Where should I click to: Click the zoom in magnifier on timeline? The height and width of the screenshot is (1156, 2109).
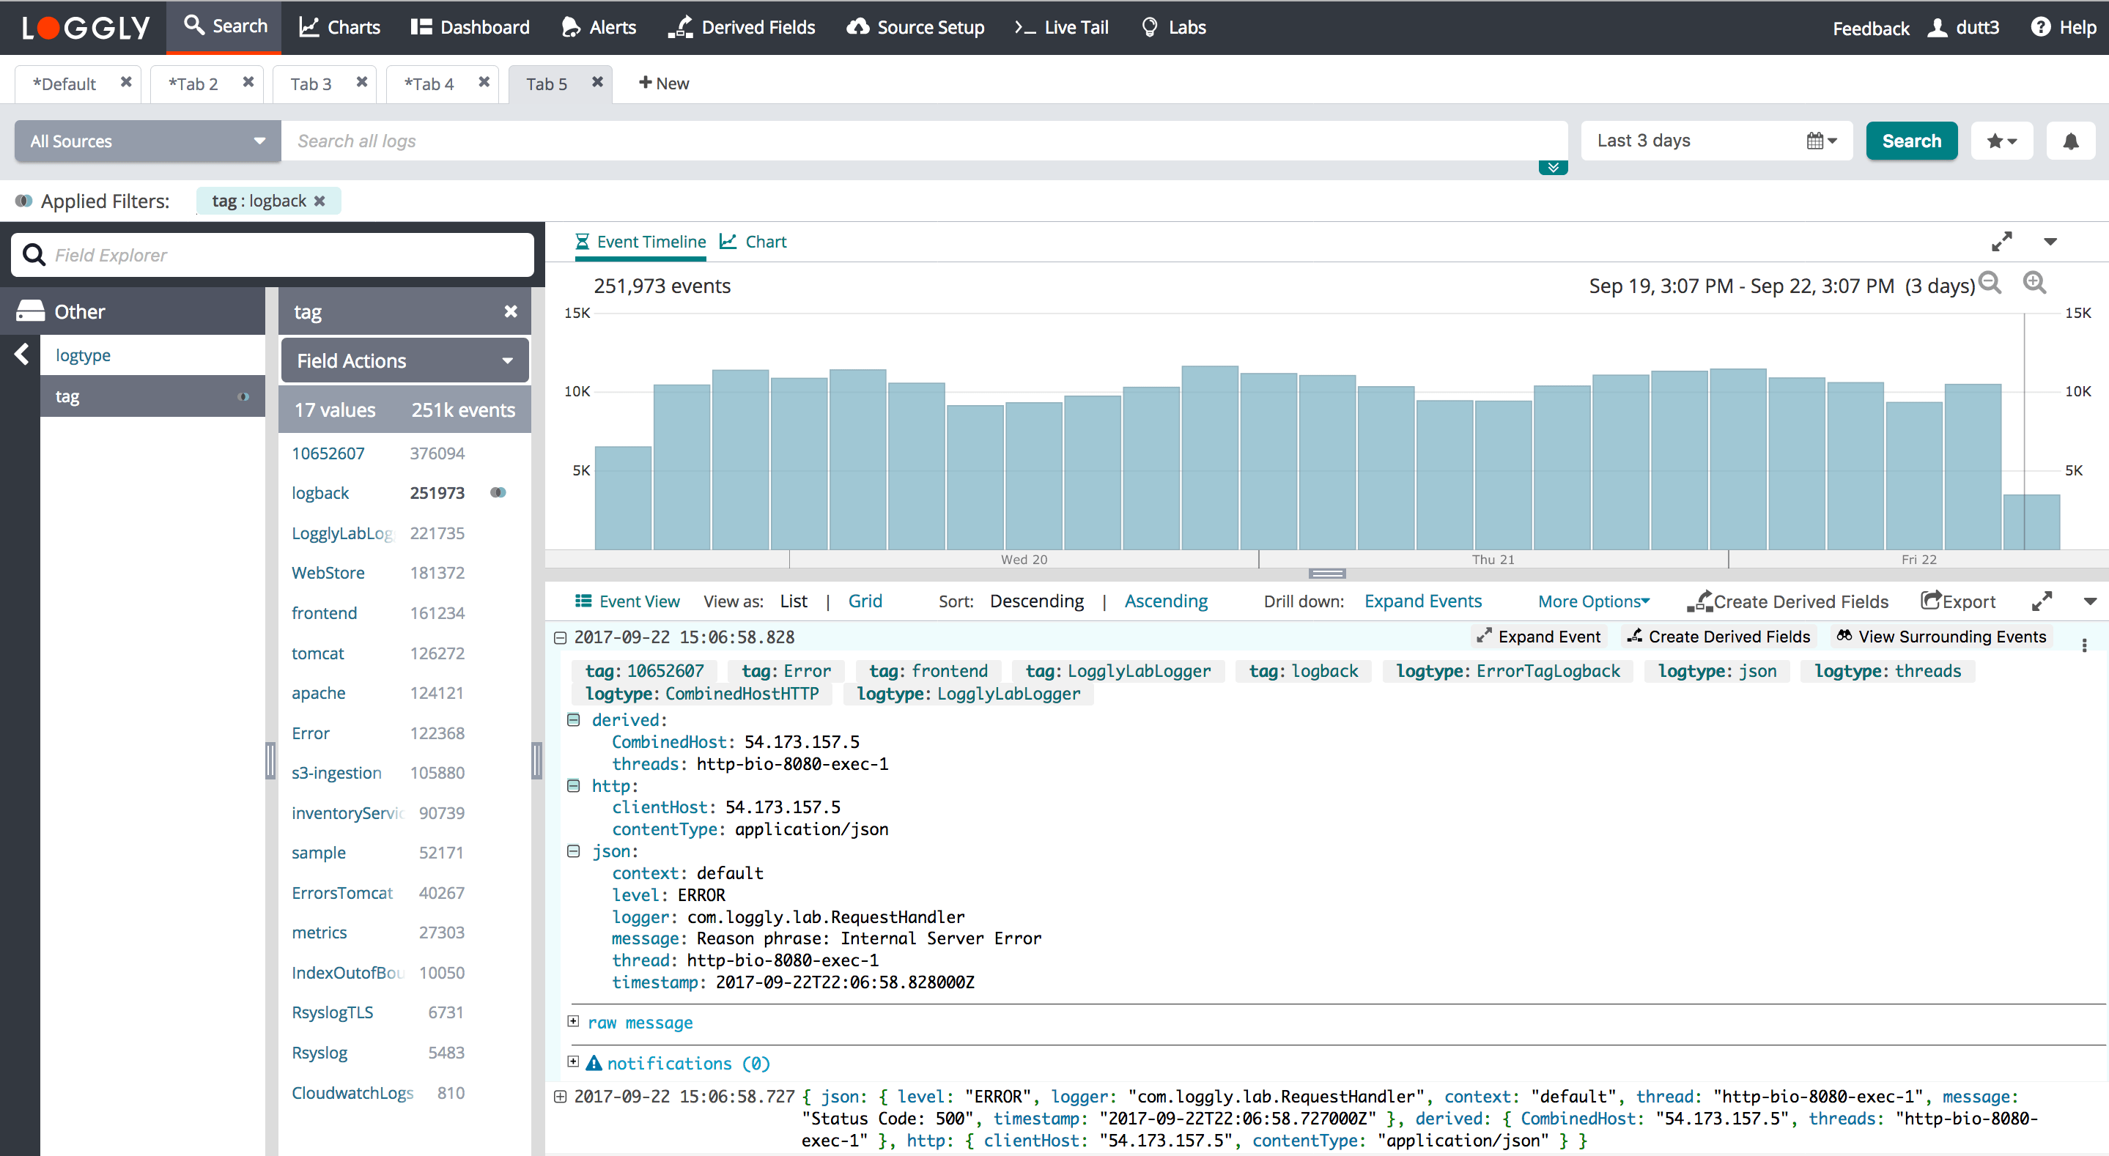click(x=2034, y=284)
